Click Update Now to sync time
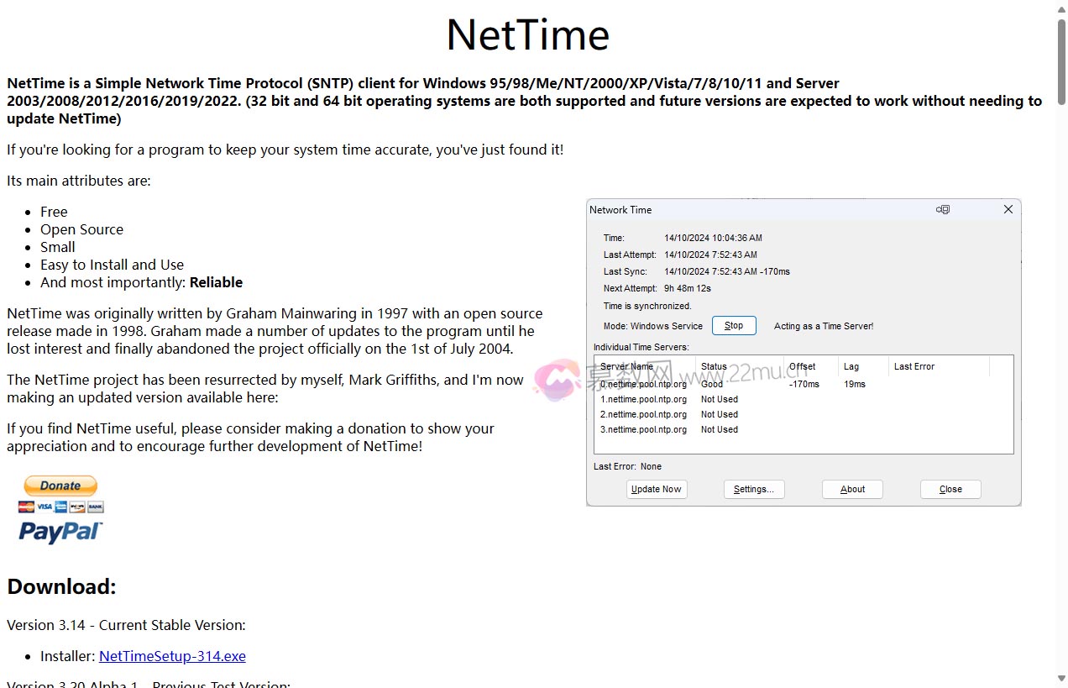The image size is (1068, 688). coord(656,489)
